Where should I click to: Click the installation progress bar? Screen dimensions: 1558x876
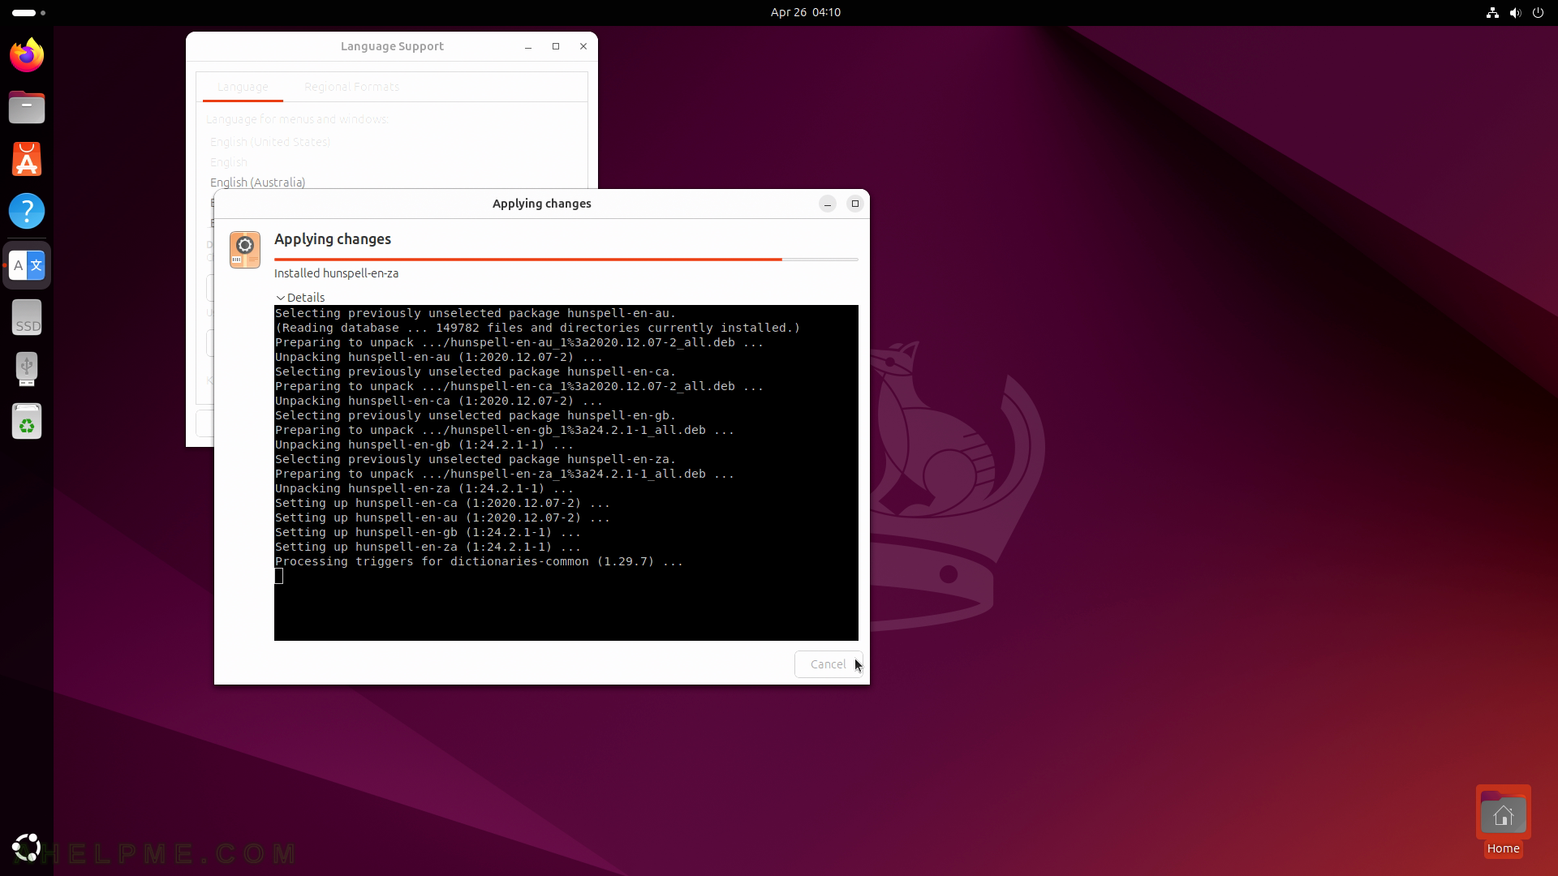(x=566, y=260)
